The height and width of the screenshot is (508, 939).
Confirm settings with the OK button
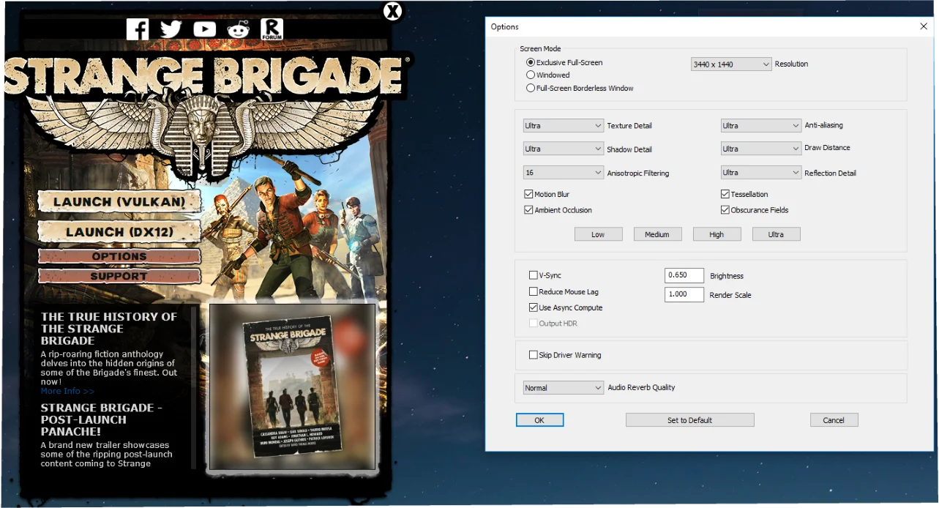point(539,420)
